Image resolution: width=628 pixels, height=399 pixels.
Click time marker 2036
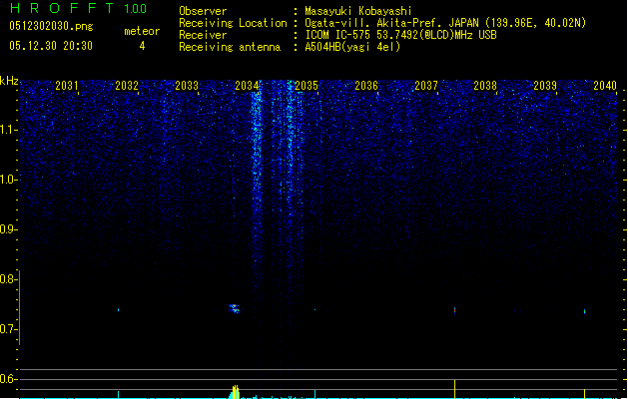pos(366,85)
